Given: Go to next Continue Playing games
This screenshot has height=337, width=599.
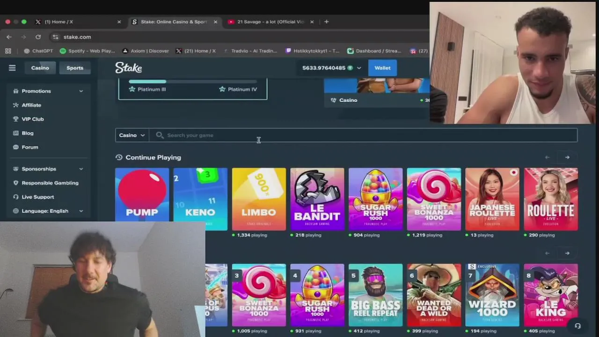Looking at the screenshot, I should [567, 157].
